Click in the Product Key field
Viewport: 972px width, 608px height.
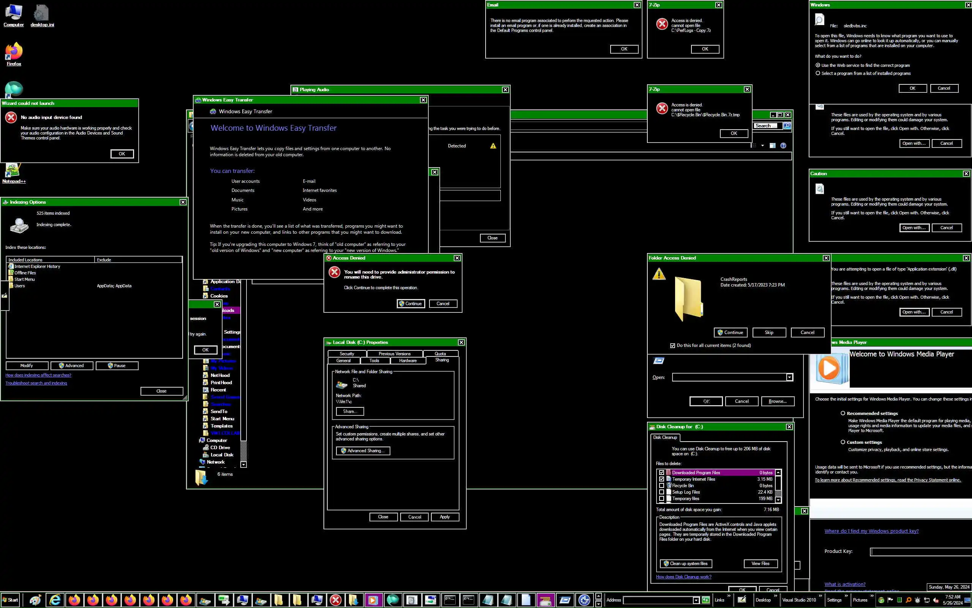coord(920,552)
